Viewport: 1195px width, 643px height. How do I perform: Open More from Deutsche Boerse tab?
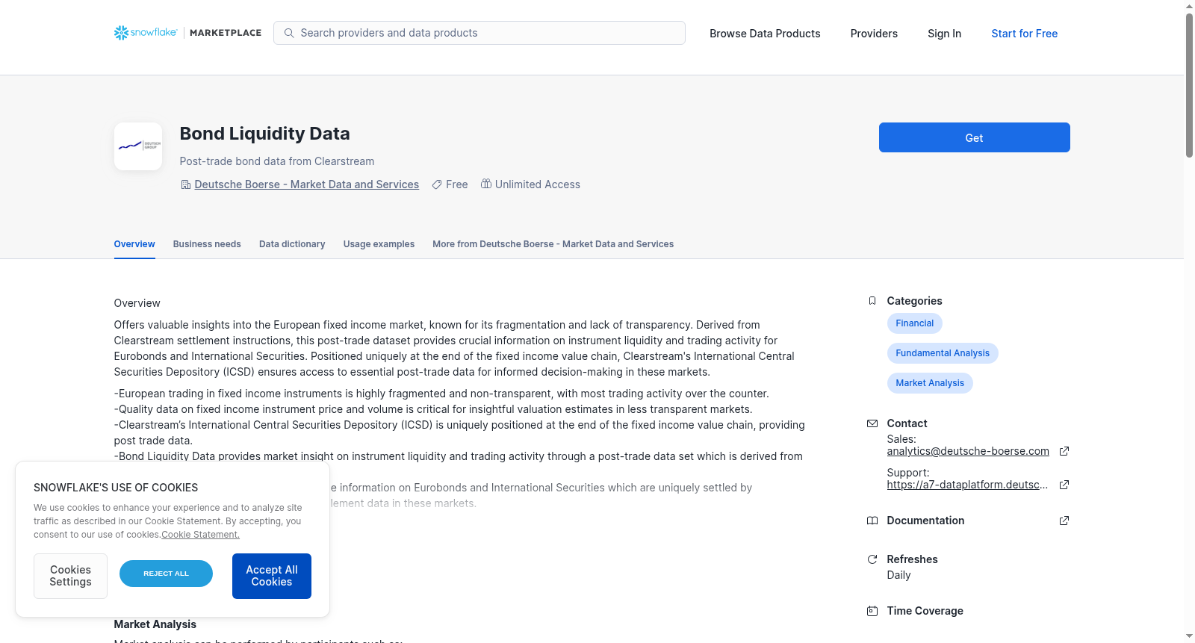point(553,244)
